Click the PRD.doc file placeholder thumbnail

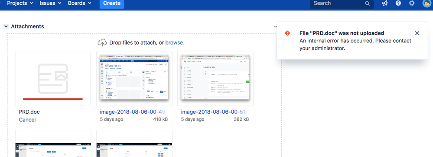tap(53, 78)
